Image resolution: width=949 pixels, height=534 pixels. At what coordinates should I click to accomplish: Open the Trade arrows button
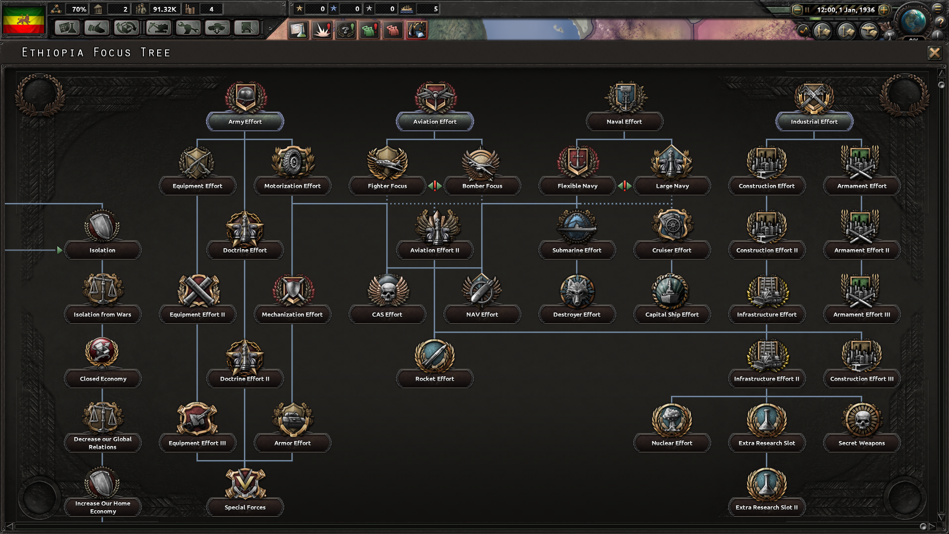127,28
